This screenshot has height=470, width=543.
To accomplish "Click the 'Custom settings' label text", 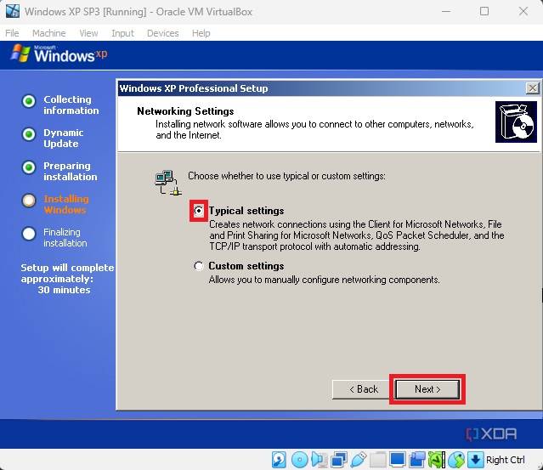I will tap(246, 266).
